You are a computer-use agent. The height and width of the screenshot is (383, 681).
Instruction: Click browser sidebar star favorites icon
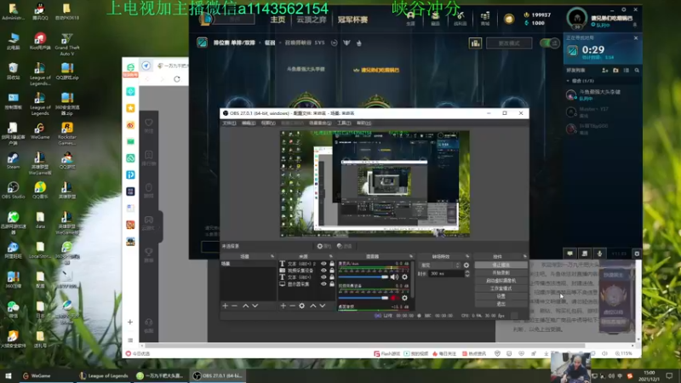point(130,108)
